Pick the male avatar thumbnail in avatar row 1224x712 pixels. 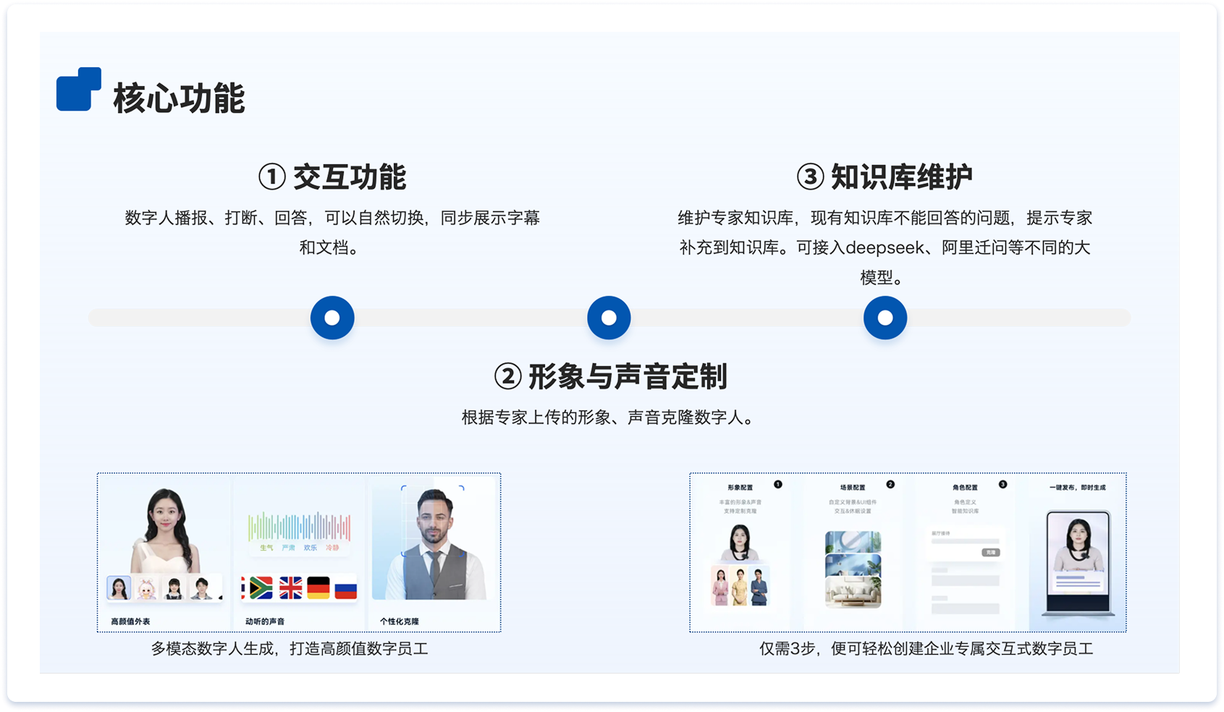(202, 588)
